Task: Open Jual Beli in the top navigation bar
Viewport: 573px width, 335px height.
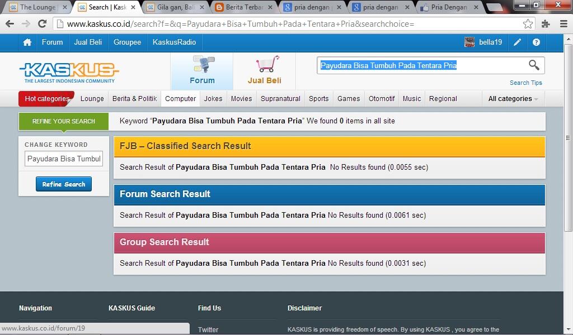Action: (x=88, y=42)
